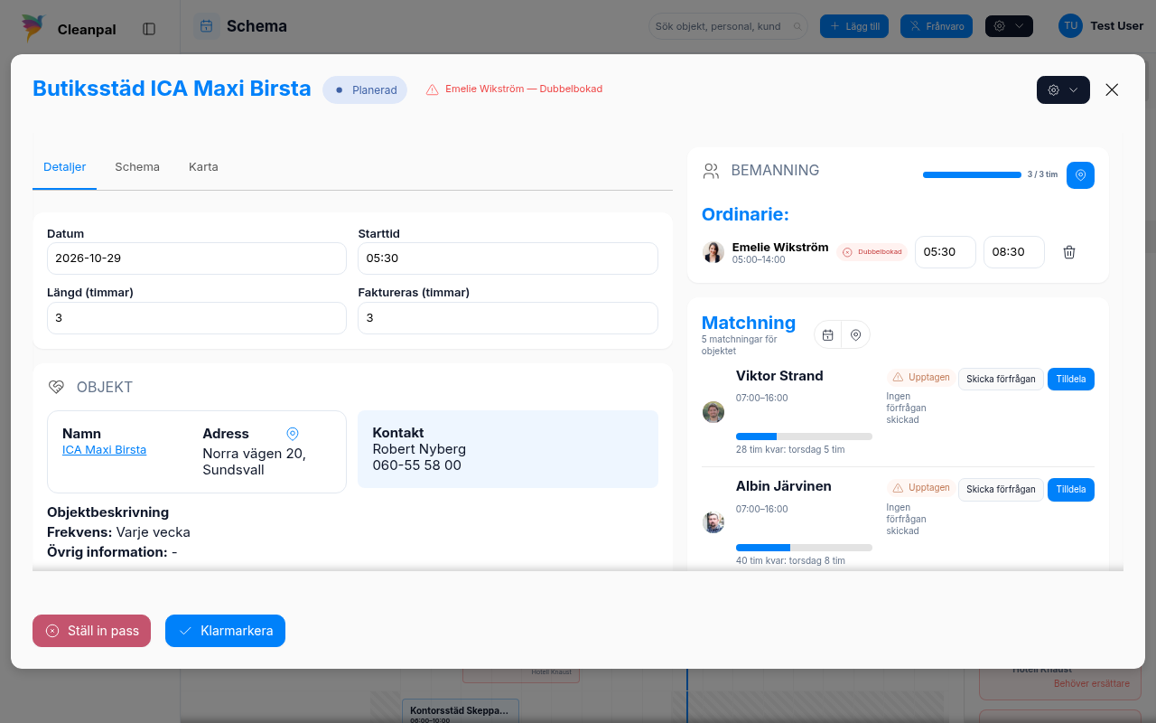Click the Frånvaro button in the top bar
Image resolution: width=1156 pixels, height=723 pixels.
pos(937,26)
